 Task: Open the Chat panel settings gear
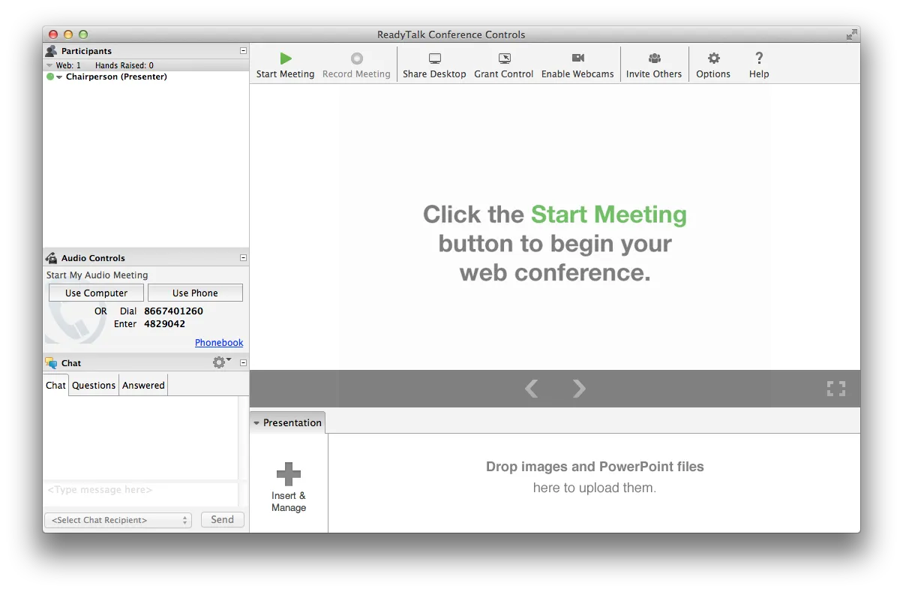219,362
